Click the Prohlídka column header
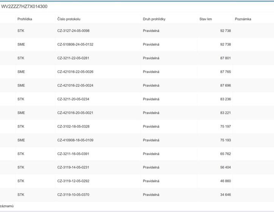This screenshot has width=274, height=212. pyautogui.click(x=25, y=19)
